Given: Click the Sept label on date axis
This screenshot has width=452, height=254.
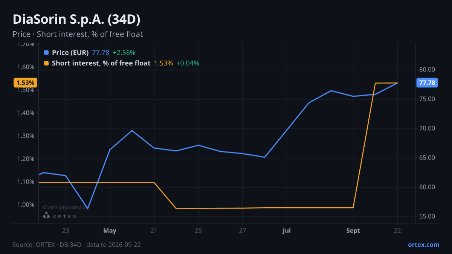Looking at the screenshot, I should coord(353,231).
